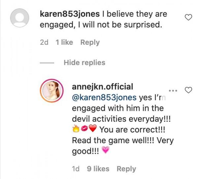
Task: Like karen853jones's comment with the heart
Action: click(188, 17)
